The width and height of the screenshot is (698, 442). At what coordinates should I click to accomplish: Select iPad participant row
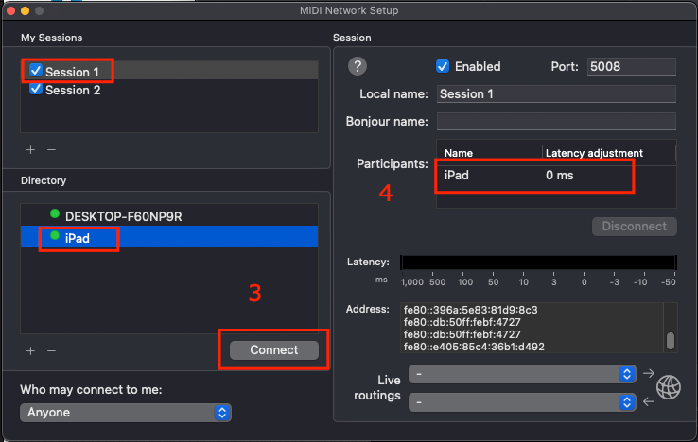[534, 176]
